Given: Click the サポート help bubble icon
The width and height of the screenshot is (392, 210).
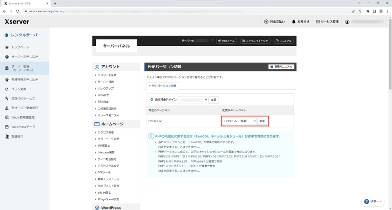Looking at the screenshot, I should (x=367, y=201).
